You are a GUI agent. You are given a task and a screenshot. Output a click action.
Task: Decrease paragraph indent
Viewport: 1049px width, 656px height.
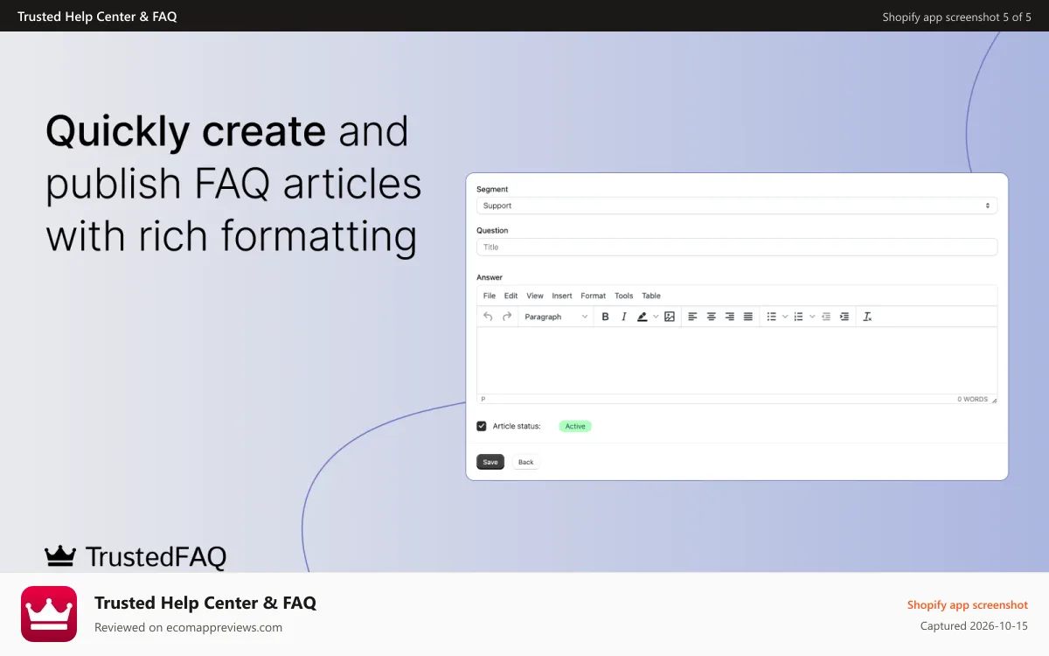826,317
